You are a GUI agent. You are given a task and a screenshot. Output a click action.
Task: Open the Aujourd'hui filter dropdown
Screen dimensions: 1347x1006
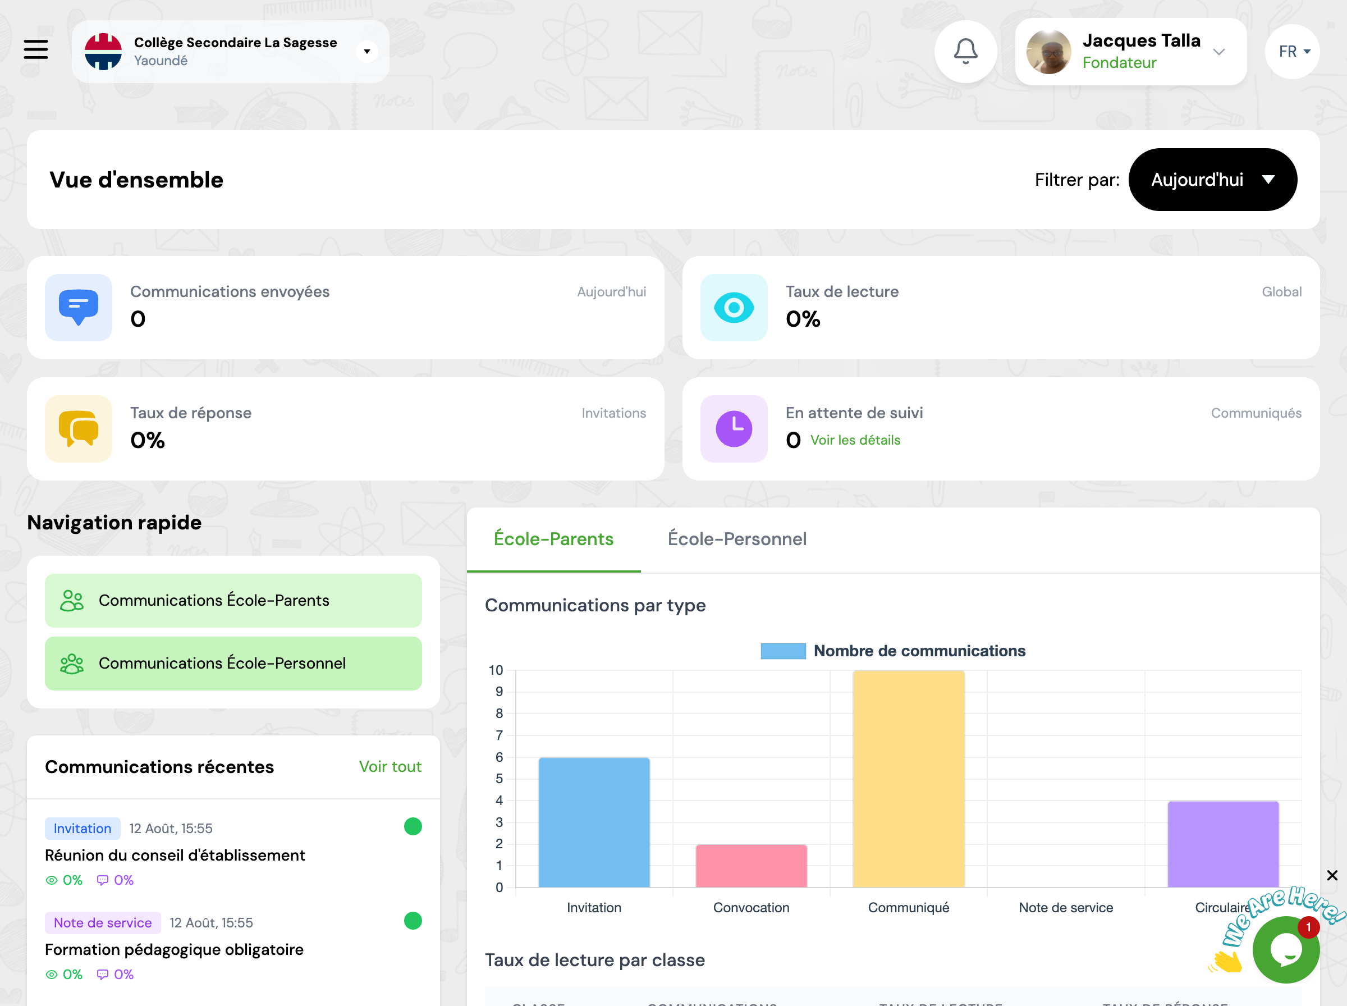tap(1212, 180)
